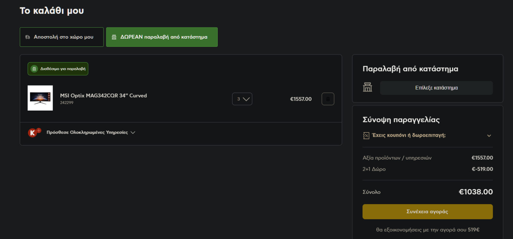This screenshot has height=239, width=513.
Task: Open 'MSI Optix MAG342CQR 34" Curved' product link
Action: pyautogui.click(x=103, y=95)
